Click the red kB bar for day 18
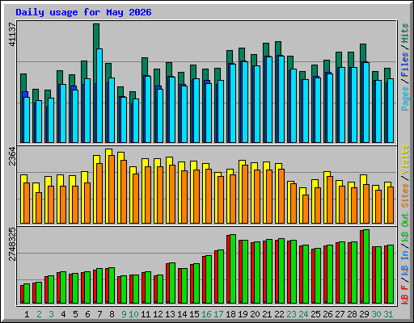The height and width of the screenshot is (323, 414). pyautogui.click(x=228, y=269)
